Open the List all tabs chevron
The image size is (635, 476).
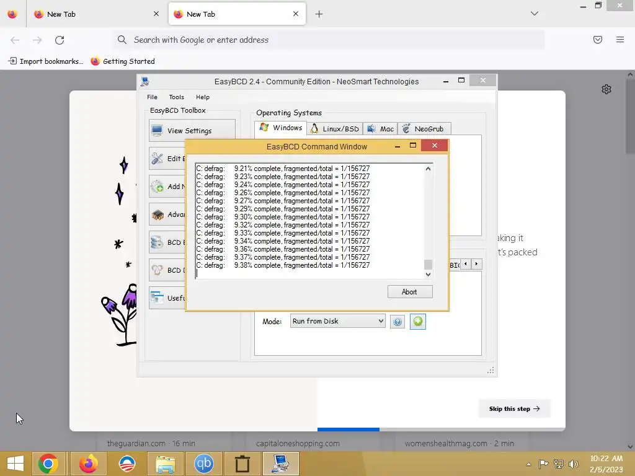coord(535,14)
